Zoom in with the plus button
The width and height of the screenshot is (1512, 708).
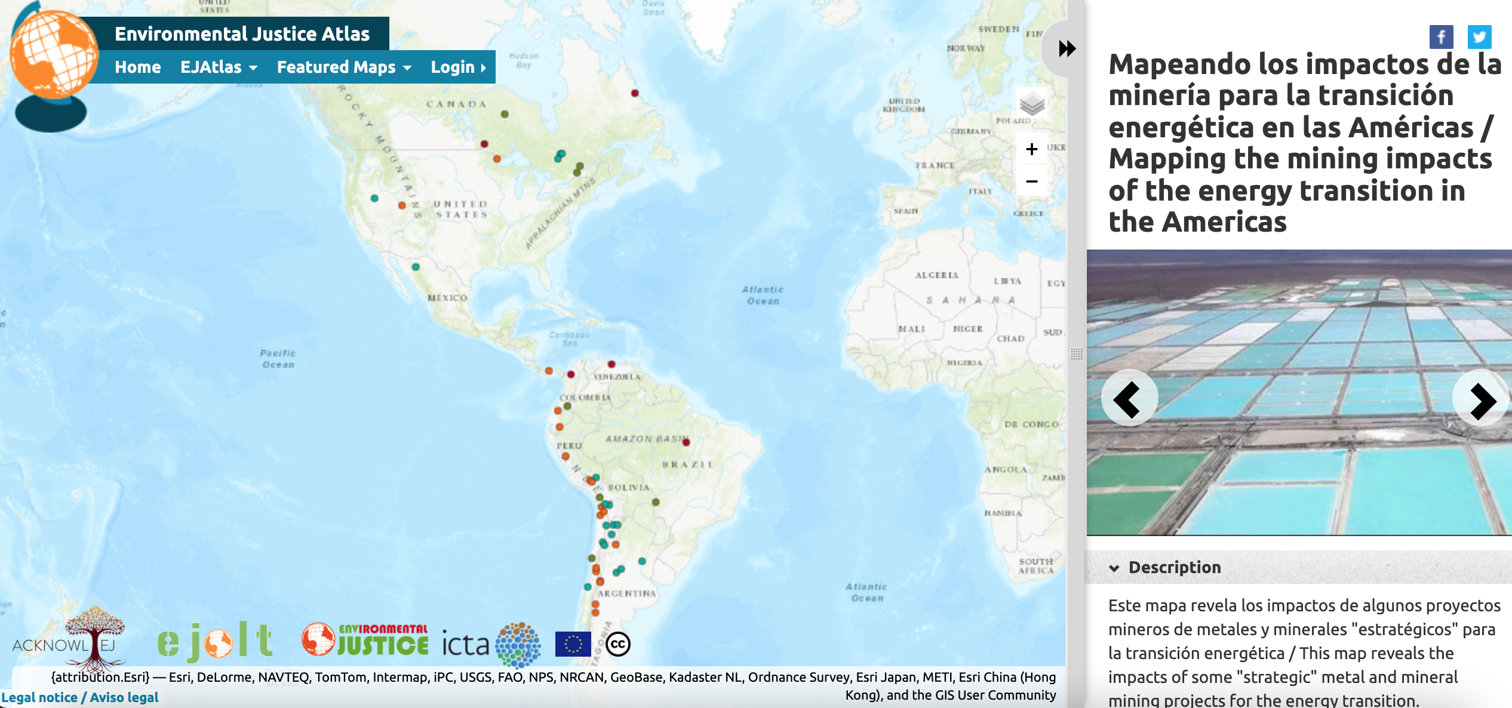[x=1031, y=149]
